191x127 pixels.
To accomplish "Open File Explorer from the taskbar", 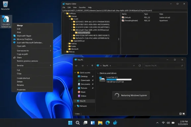I will click(100, 123).
